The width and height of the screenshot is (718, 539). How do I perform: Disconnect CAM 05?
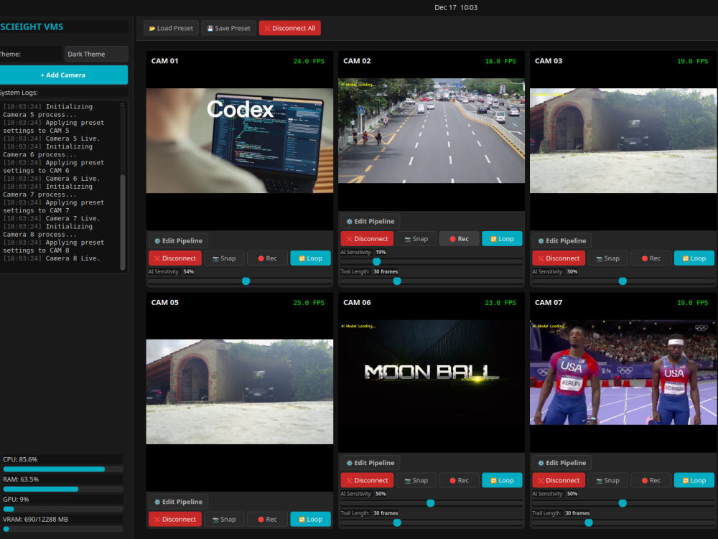click(x=175, y=520)
